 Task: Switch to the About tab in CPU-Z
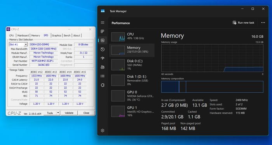77,35
